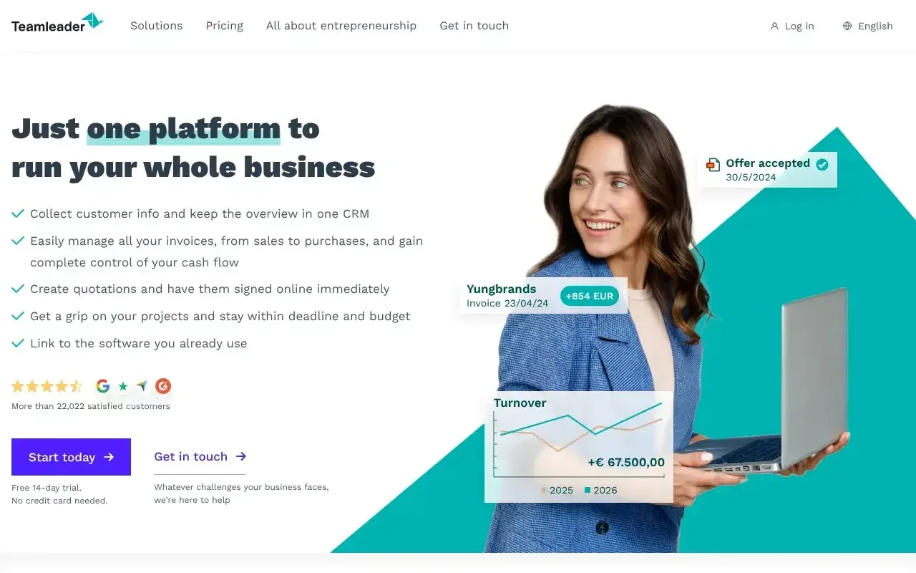Click the Turnover chart card

point(579,446)
